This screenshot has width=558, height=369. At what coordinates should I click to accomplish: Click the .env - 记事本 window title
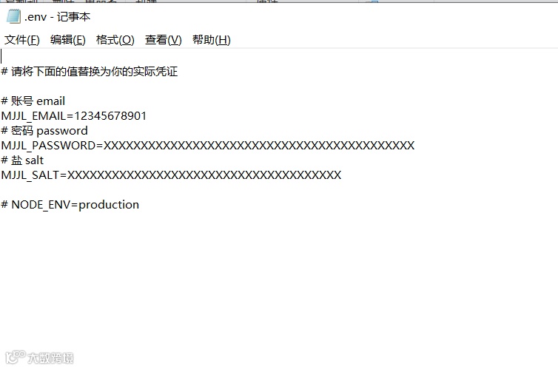[57, 17]
